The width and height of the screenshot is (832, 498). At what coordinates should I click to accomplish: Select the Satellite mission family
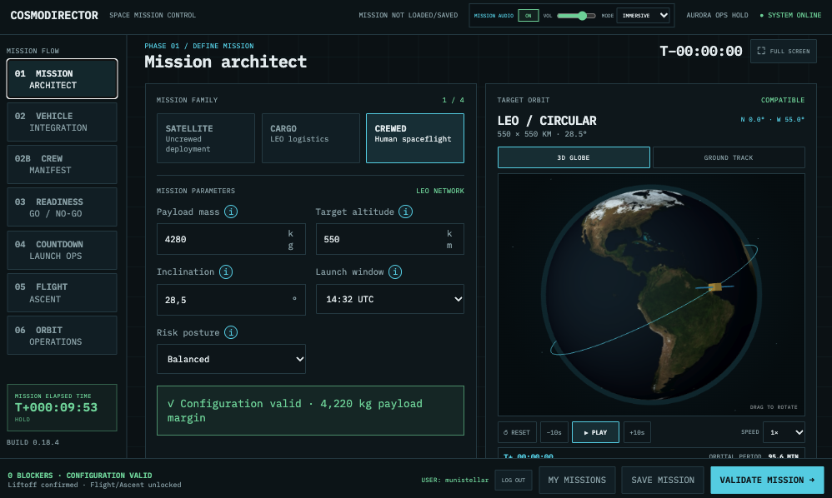click(206, 138)
